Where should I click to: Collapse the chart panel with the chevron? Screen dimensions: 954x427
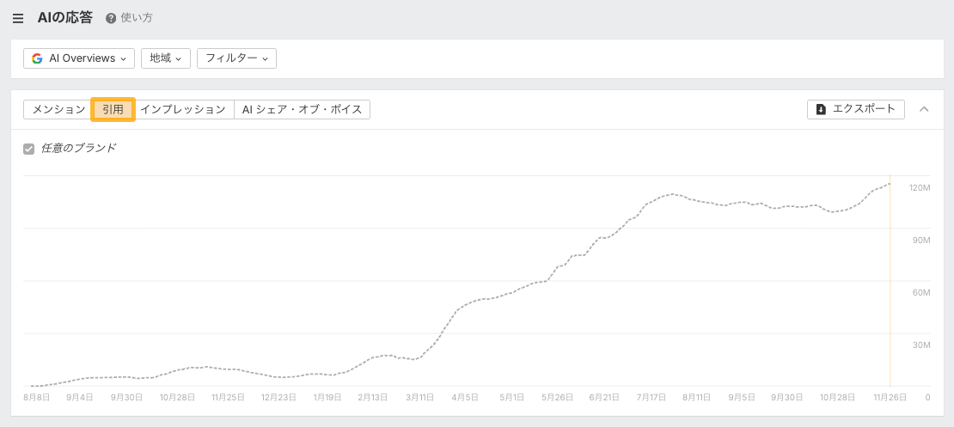pyautogui.click(x=925, y=109)
